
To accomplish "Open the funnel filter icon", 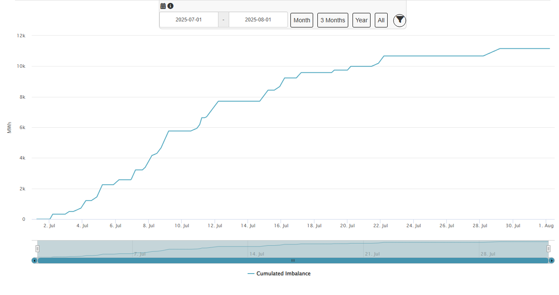I will click(399, 20).
